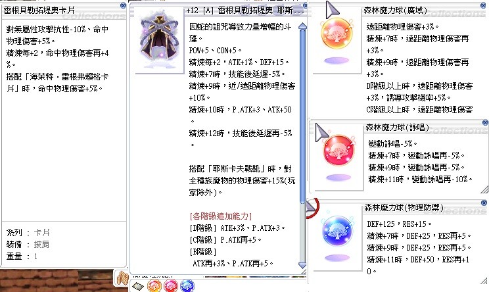489x292 pixels.
Task: Click '精煉+11時,變動詠唱再-10%' line
Action: click(421, 180)
